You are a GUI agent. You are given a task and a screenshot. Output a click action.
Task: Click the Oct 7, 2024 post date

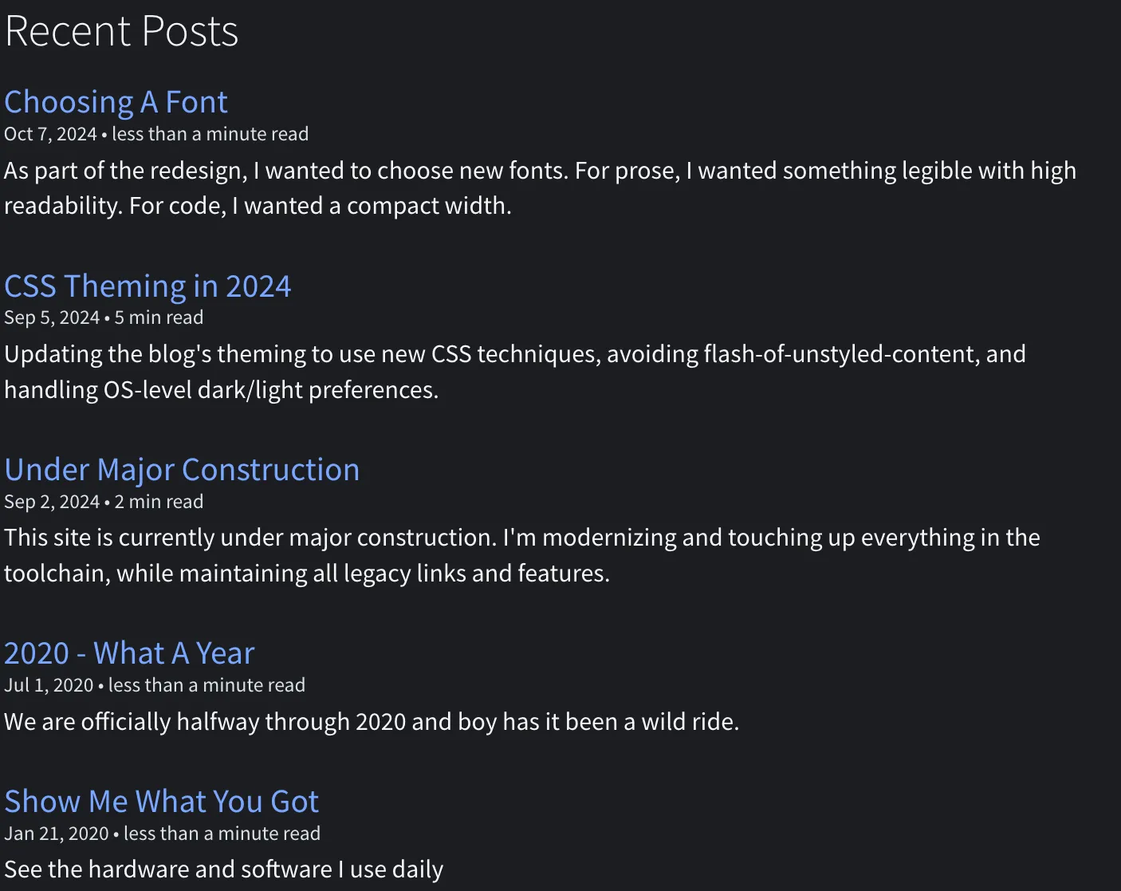50,134
